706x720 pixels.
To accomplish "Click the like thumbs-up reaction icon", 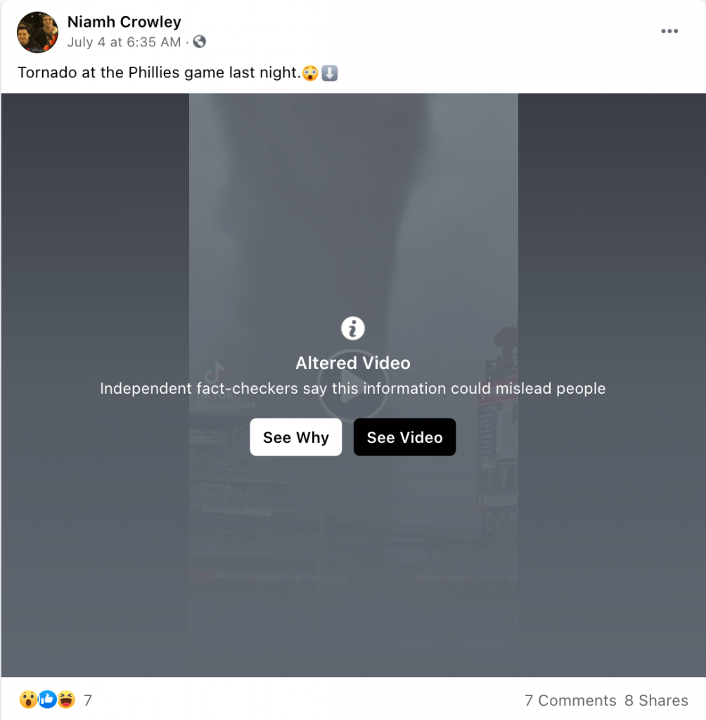I will click(x=47, y=700).
